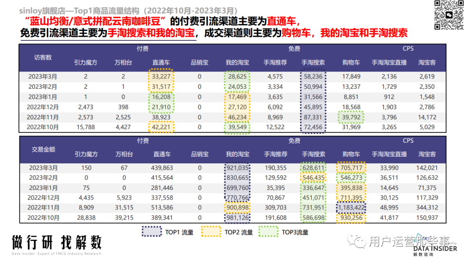Click the 2023年1月 row label in 交易金额 table
465x262 pixels.
43,188
